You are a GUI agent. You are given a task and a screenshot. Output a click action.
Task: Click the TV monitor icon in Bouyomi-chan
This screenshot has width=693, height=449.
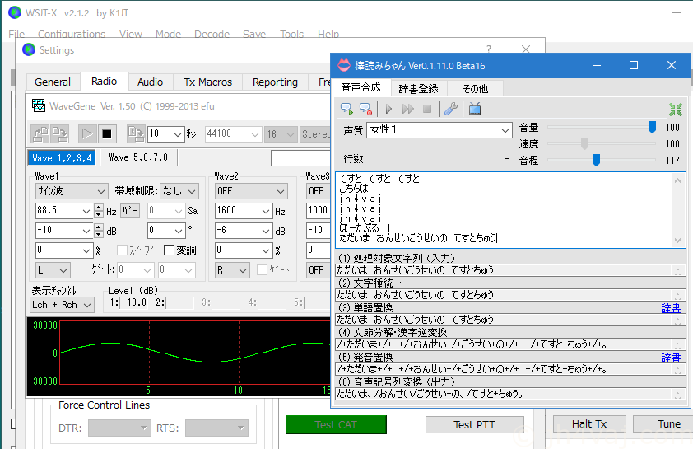pyautogui.click(x=475, y=109)
